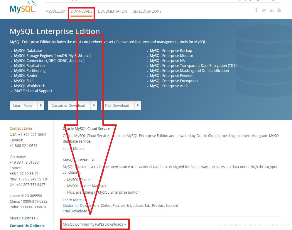Screen dimensions: 292x230
Task: Click Germany phone number +49 89 143 01280
Action: [x=24, y=163]
